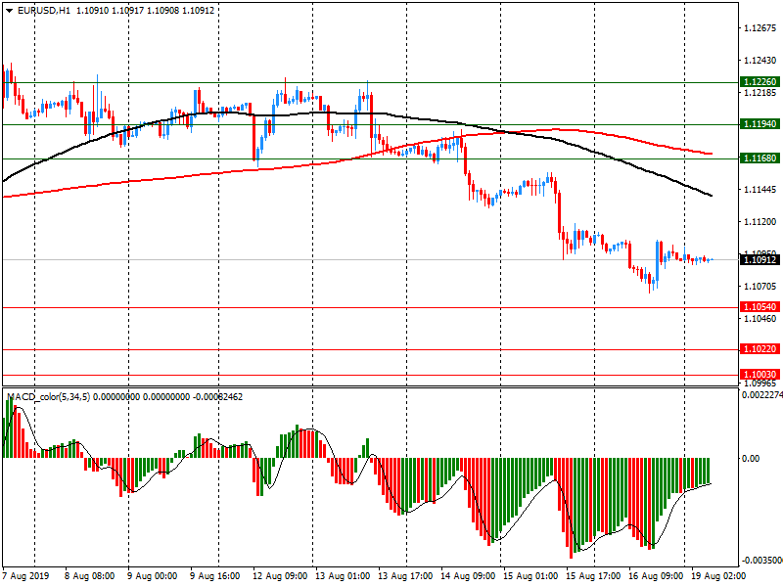The width and height of the screenshot is (783, 587).
Task: Click the 1.10460 price axis value
Action: pos(760,319)
